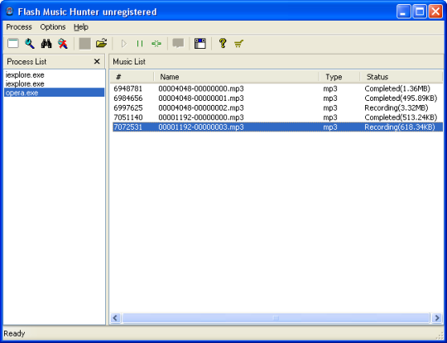Click status Completed(495.89KB)
Image resolution: width=447 pixels, height=343 pixels.
[x=401, y=98]
